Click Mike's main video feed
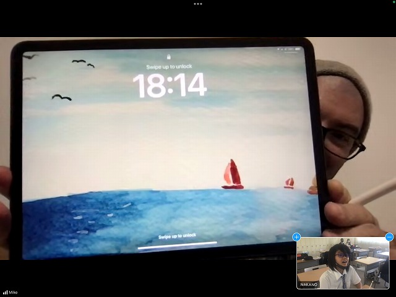 tap(198, 148)
